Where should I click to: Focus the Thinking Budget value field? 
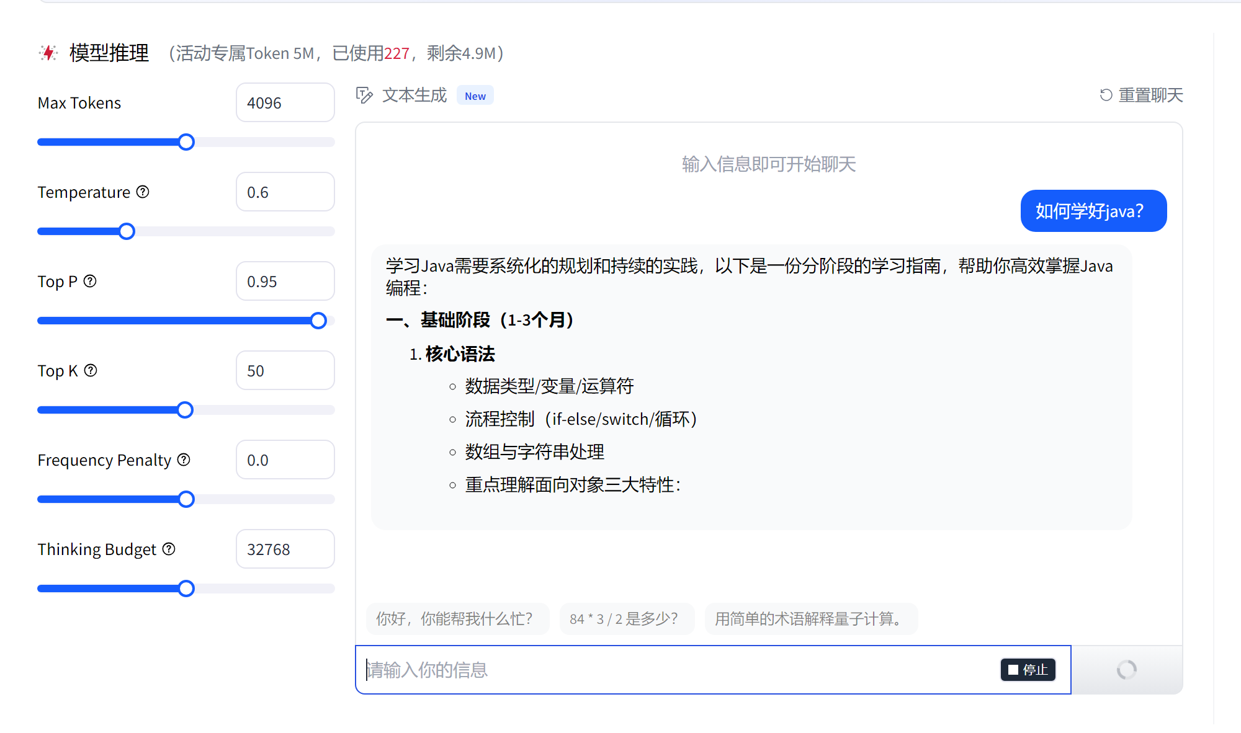click(285, 549)
